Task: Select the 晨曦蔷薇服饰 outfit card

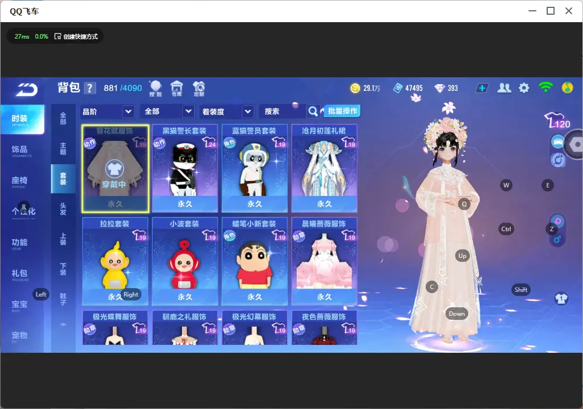Action: pyautogui.click(x=324, y=262)
